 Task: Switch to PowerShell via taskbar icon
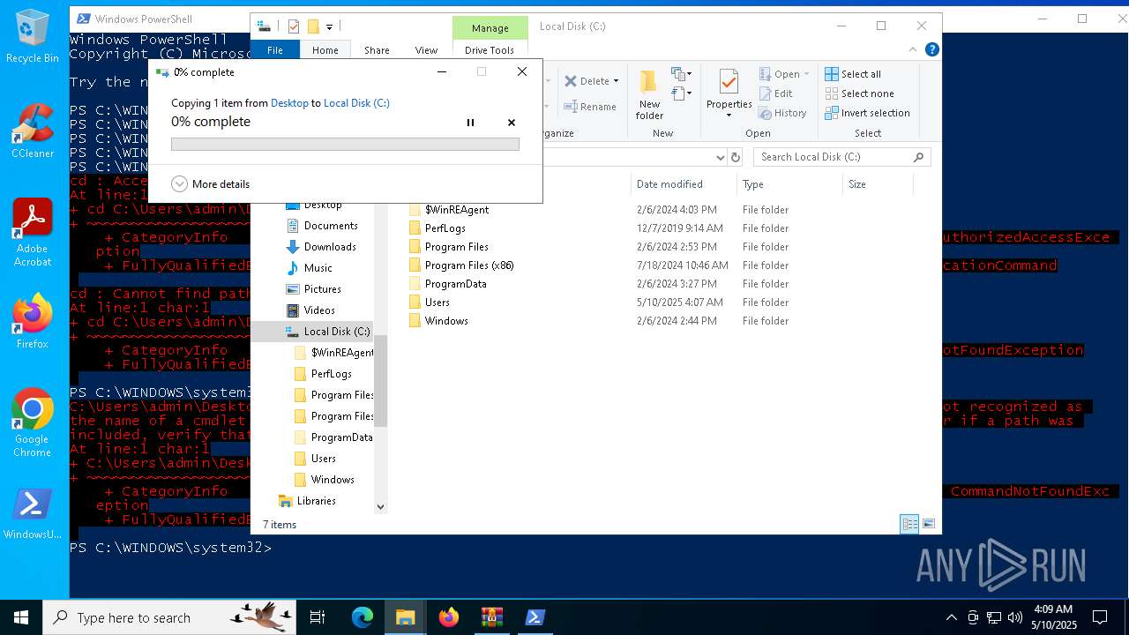(535, 617)
